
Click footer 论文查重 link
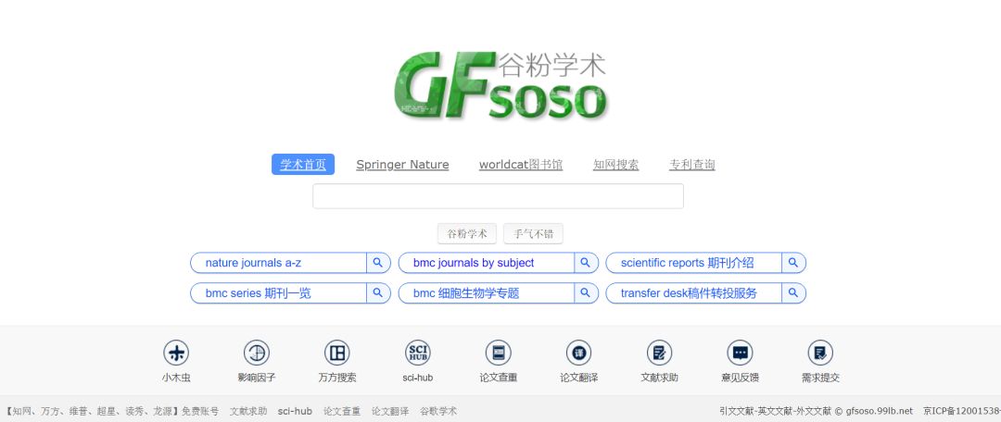click(342, 411)
